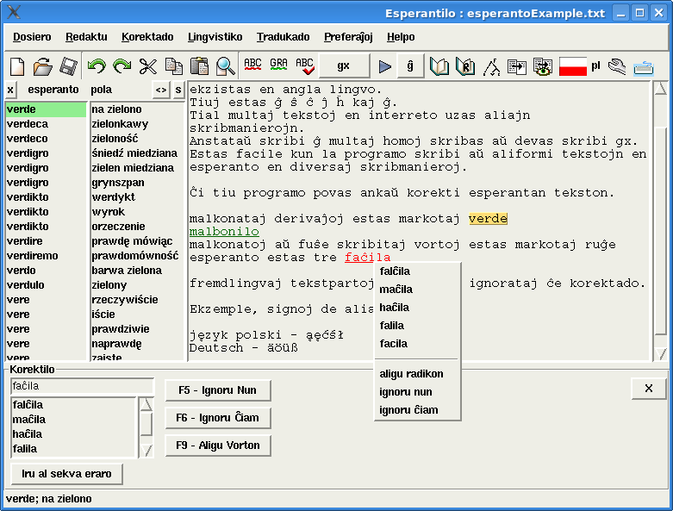Open settings with the wrench icon
Screen dimensions: 673x511
(617, 66)
